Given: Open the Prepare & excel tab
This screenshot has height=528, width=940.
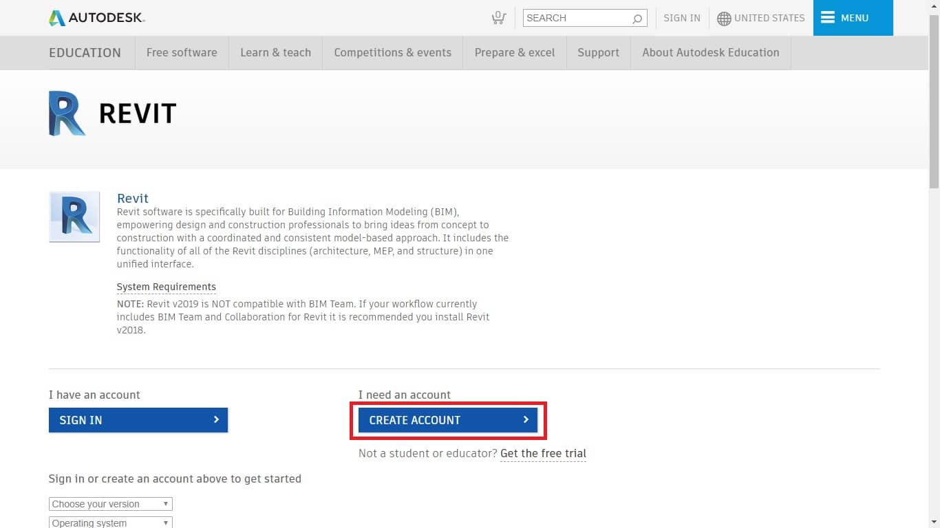Looking at the screenshot, I should tap(515, 53).
